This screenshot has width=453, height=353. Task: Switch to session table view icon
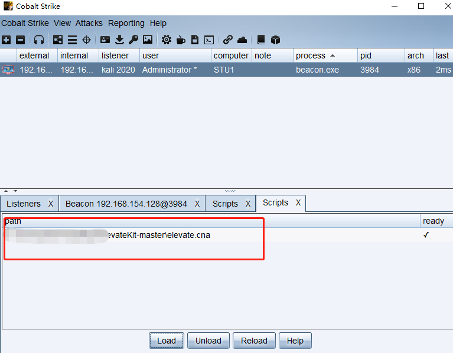[72, 40]
